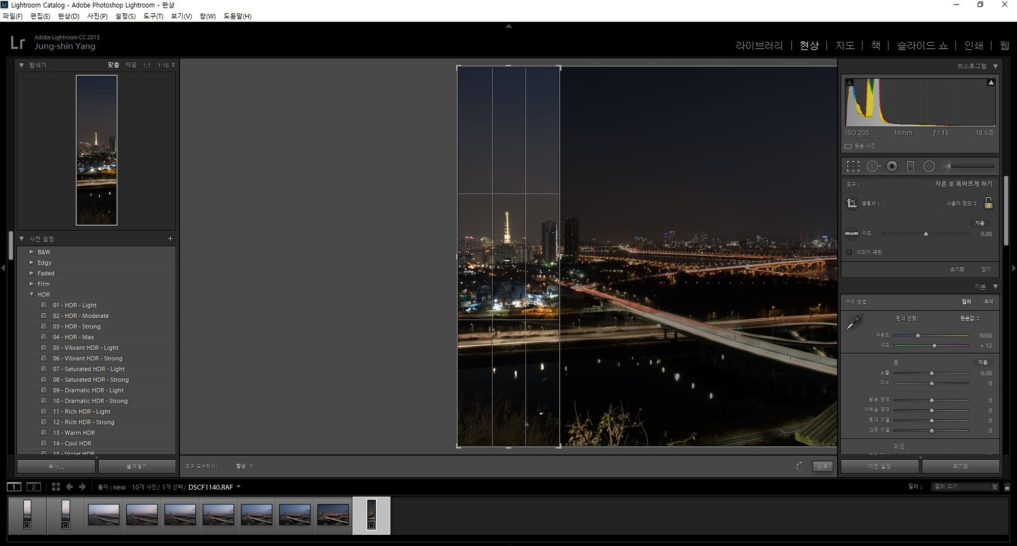This screenshot has height=546, width=1017.
Task: Select the Crop Overlay tool icon
Action: point(853,166)
